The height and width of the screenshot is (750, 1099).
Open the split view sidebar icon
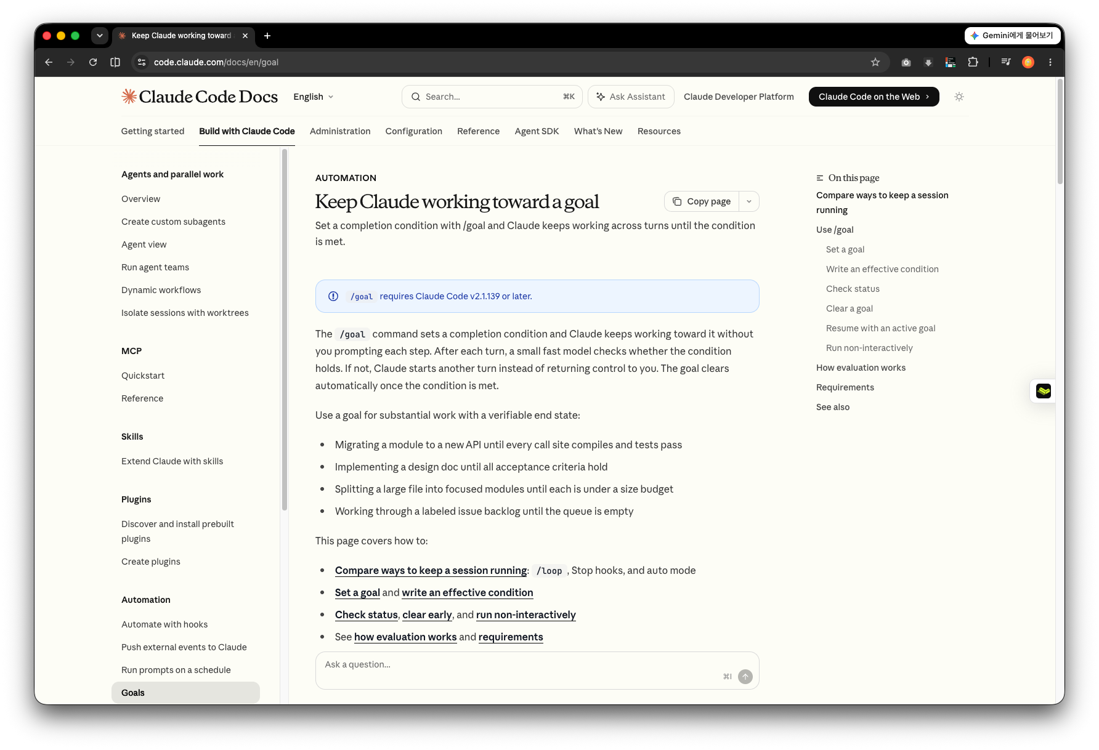(115, 62)
